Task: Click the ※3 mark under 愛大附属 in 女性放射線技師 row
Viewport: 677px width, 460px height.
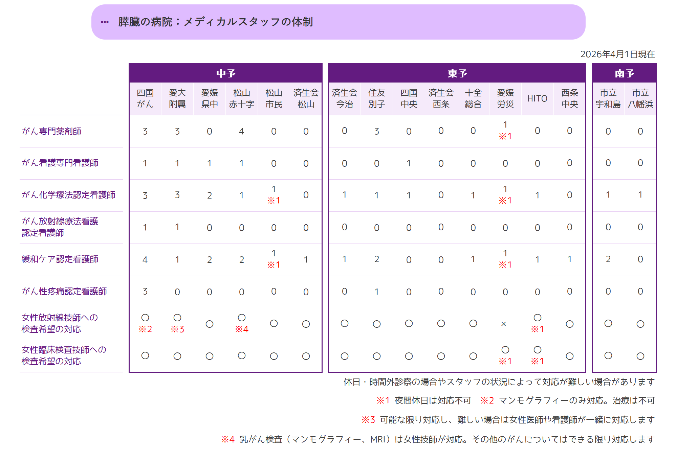Action: pos(177,329)
